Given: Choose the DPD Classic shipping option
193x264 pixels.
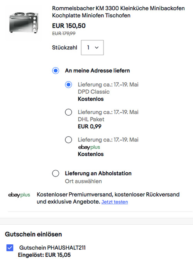Looking at the screenshot, I should pos(68,84).
